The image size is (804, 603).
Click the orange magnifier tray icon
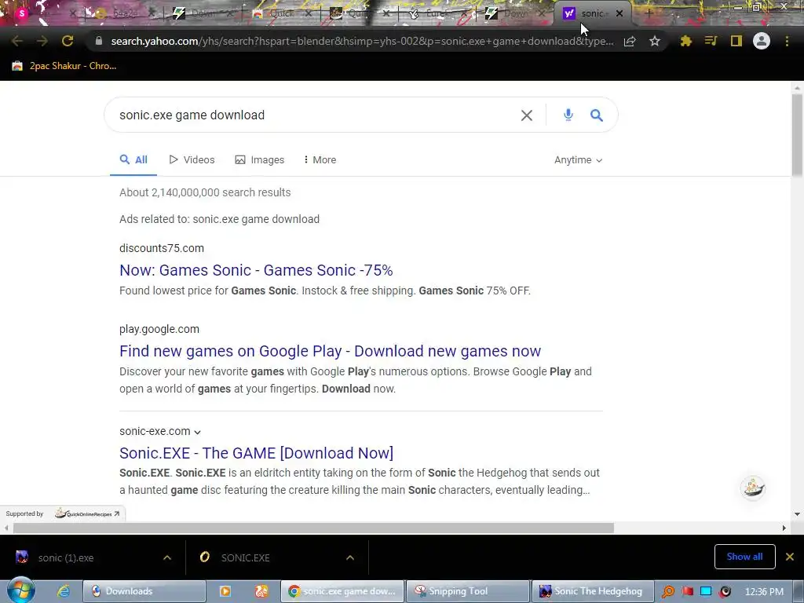tap(668, 592)
